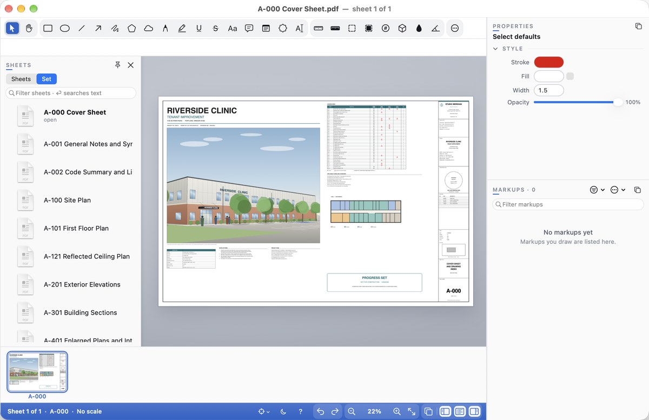Screen dimensions: 649x420
Task: Zoom out with the minus magnifier
Action: tap(352, 411)
